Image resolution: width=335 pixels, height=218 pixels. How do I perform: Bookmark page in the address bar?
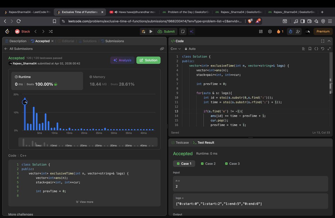55,21
